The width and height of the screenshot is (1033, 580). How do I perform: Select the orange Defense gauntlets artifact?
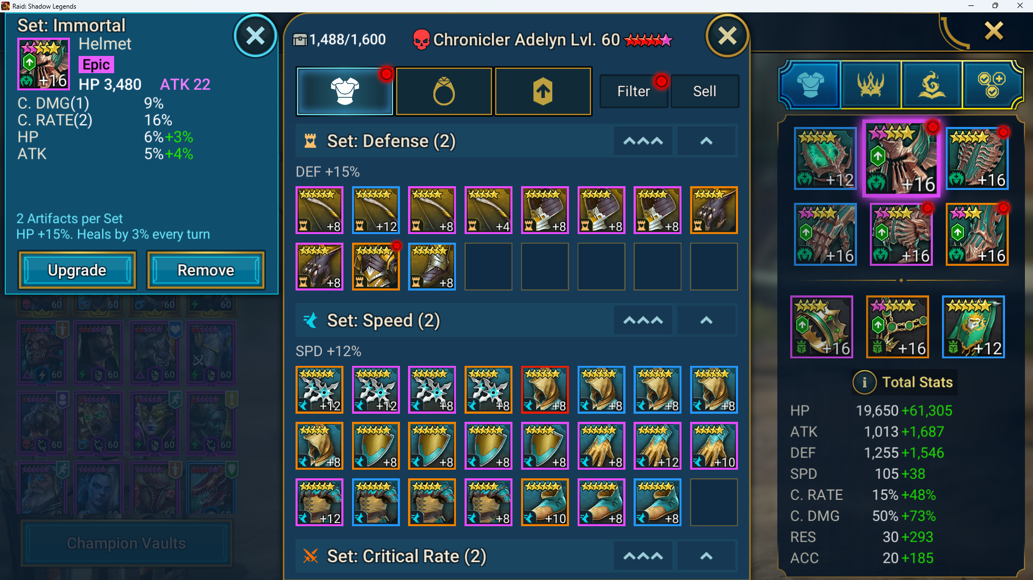tap(714, 210)
